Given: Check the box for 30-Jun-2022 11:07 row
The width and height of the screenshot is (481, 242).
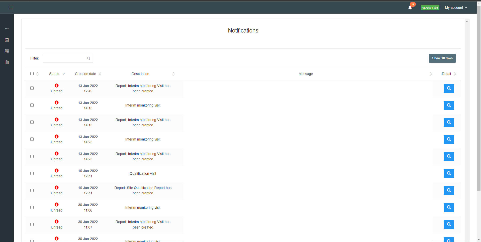Looking at the screenshot, I should (x=32, y=224).
